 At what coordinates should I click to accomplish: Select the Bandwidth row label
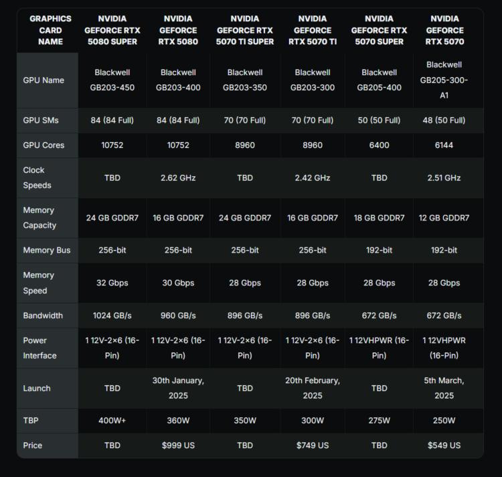[x=43, y=316]
